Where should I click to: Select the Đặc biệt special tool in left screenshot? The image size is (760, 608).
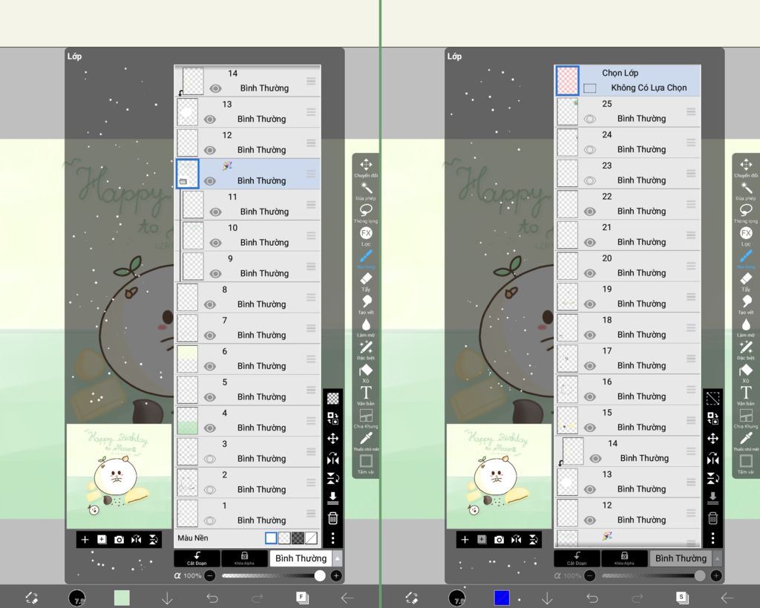366,350
